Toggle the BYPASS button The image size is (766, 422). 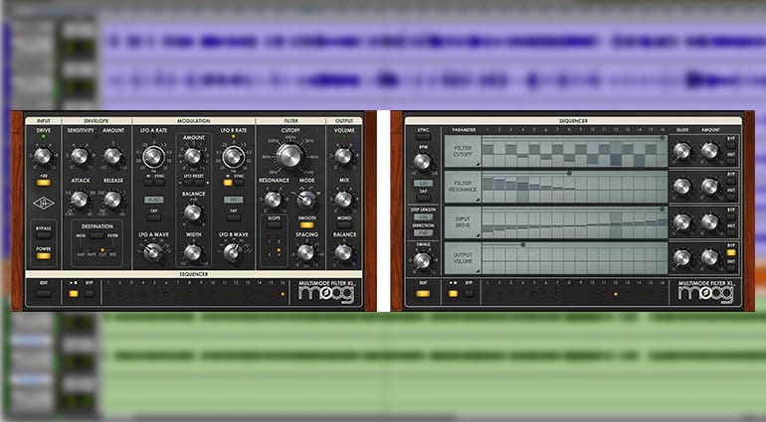44,235
